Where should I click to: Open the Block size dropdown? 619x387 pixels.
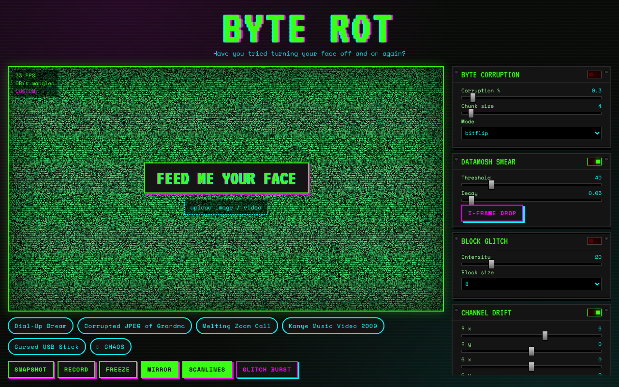531,284
